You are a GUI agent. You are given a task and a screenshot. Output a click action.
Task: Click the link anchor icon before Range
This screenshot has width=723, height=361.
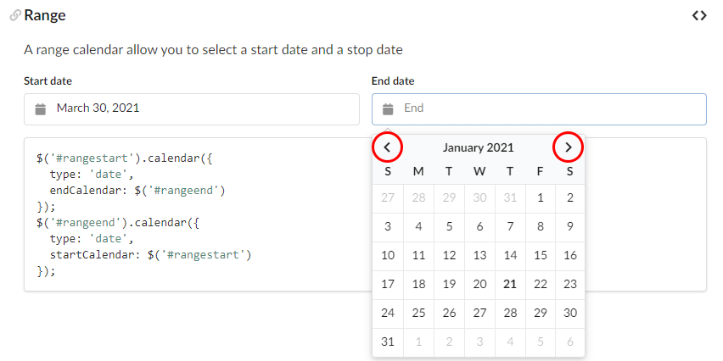coord(15,15)
